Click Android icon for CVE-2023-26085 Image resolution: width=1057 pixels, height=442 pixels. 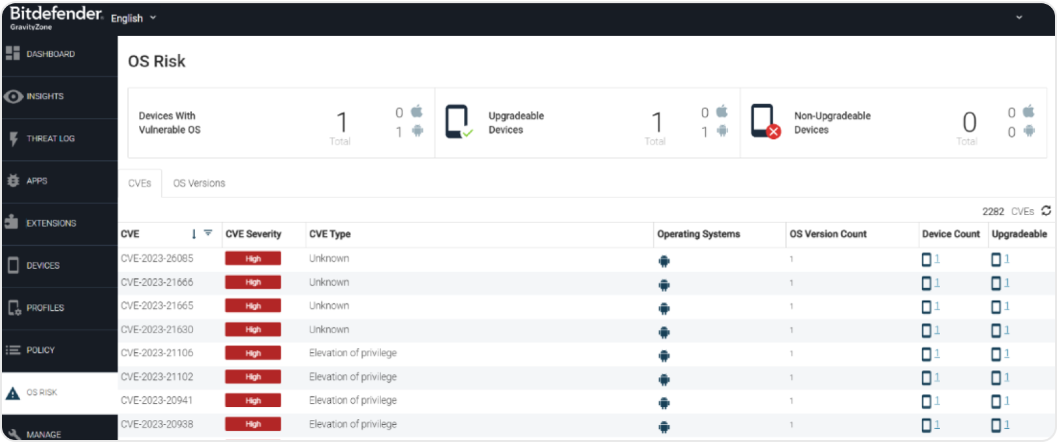pyautogui.click(x=664, y=261)
